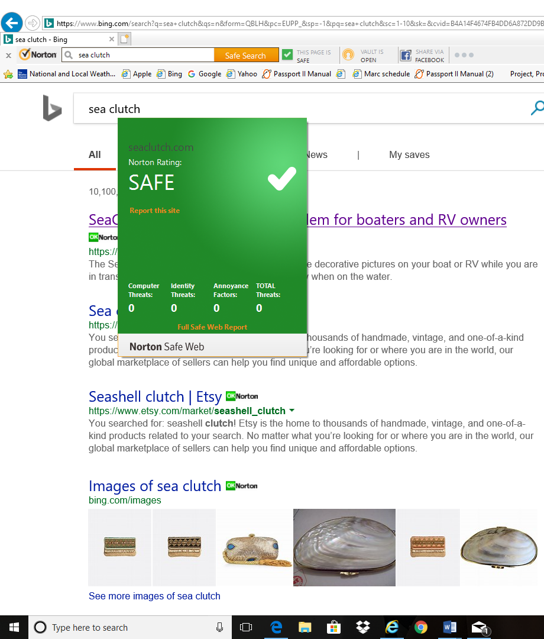Go back with the browser back arrow
The height and width of the screenshot is (639, 544).
(11, 23)
